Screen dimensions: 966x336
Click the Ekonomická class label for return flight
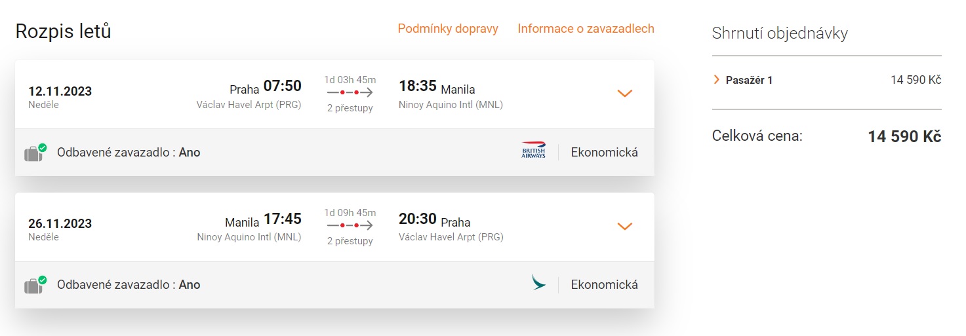[x=604, y=285]
